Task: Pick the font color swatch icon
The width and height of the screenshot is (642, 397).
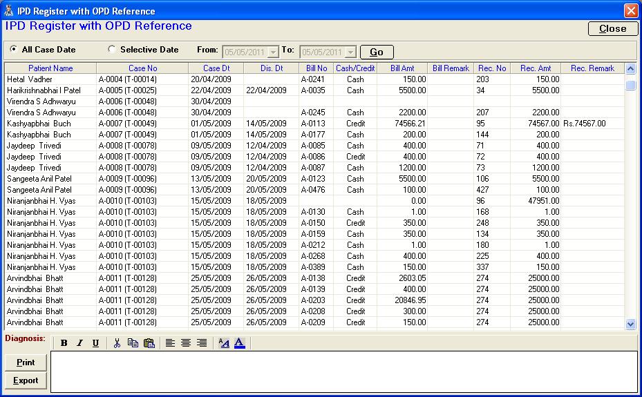Action: point(240,343)
